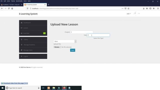Viewport: 160px width, 90px height.
Task: Open XAMPP from the taskbar
Action: coord(49,88)
